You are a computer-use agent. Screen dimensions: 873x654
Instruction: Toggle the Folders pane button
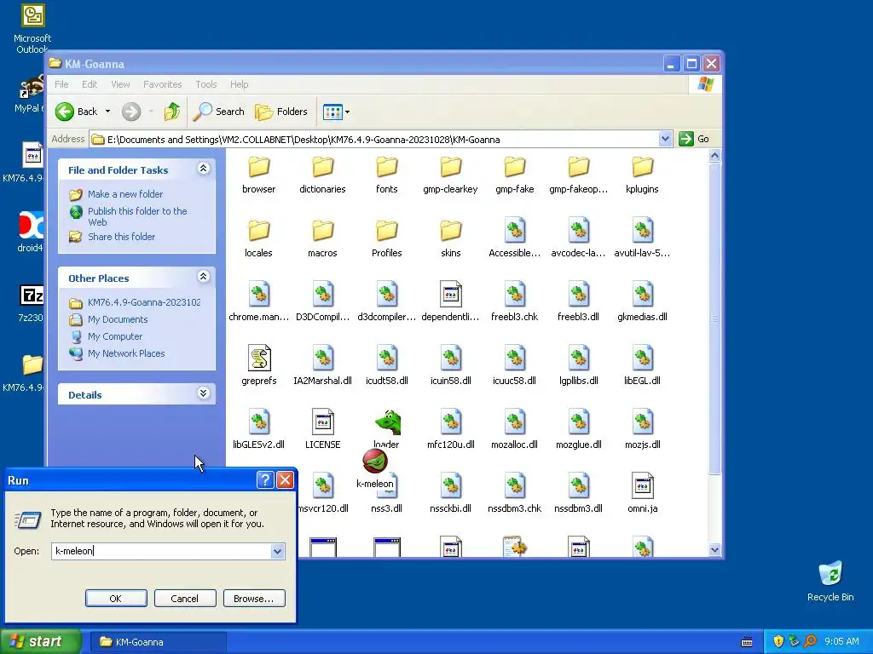(281, 112)
